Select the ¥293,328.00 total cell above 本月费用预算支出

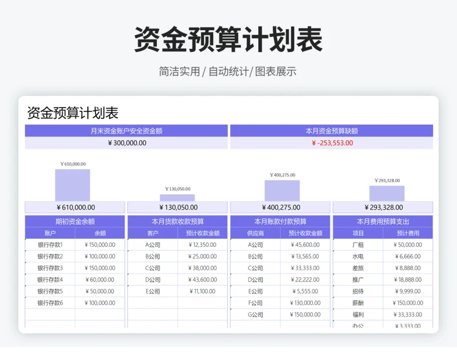[383, 207]
